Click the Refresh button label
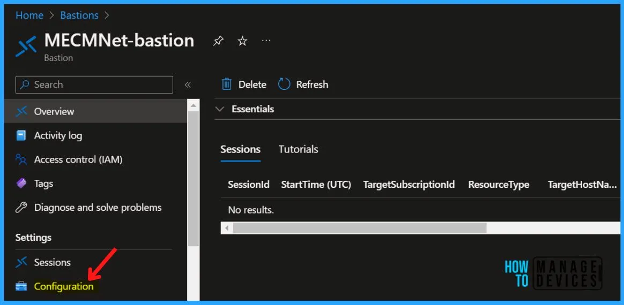The image size is (624, 305). coord(312,85)
